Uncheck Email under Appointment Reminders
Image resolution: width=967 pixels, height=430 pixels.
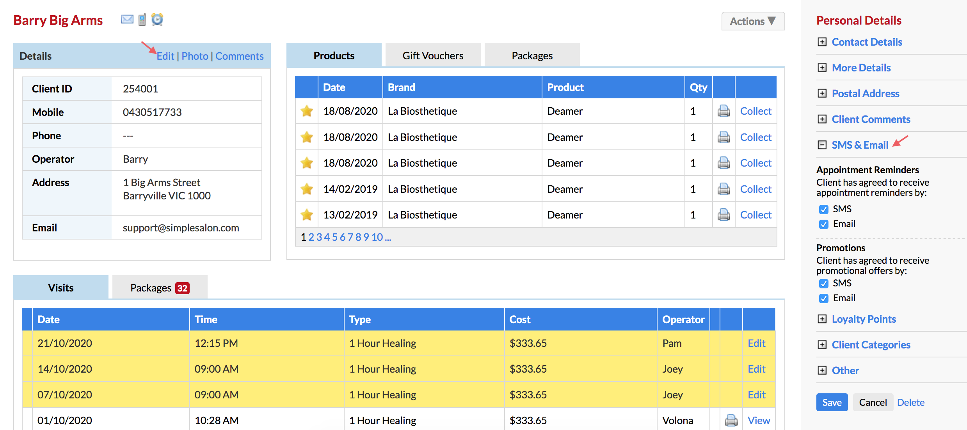[x=823, y=224]
